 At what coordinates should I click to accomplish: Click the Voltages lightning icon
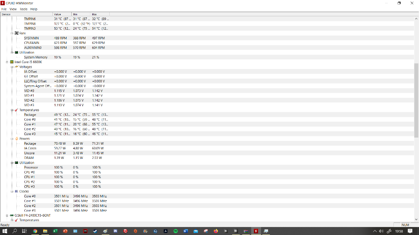tap(17, 66)
